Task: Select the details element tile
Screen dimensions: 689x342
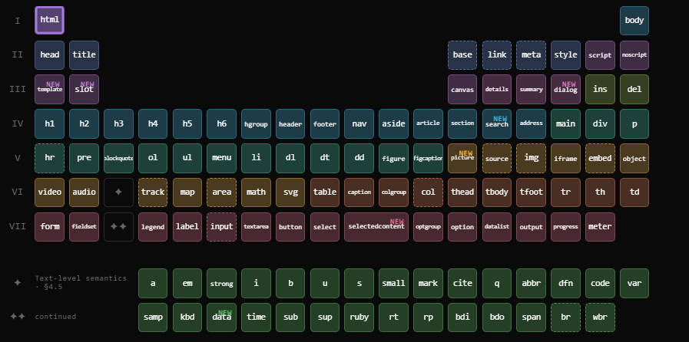Action: click(x=497, y=90)
